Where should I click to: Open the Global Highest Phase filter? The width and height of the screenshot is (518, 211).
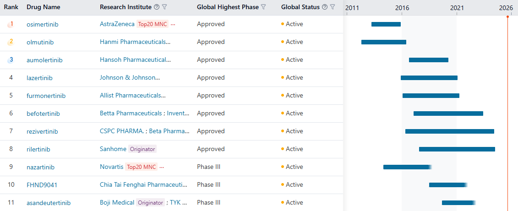click(x=263, y=7)
